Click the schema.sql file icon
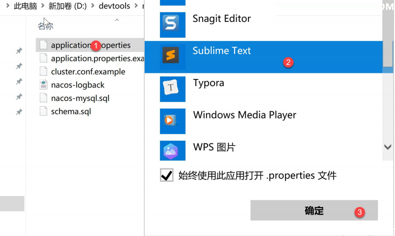The image size is (395, 236). tap(43, 111)
